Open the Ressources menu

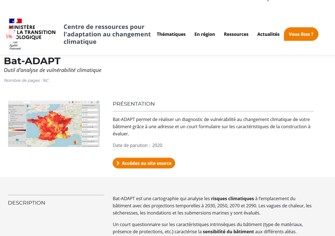[236, 34]
